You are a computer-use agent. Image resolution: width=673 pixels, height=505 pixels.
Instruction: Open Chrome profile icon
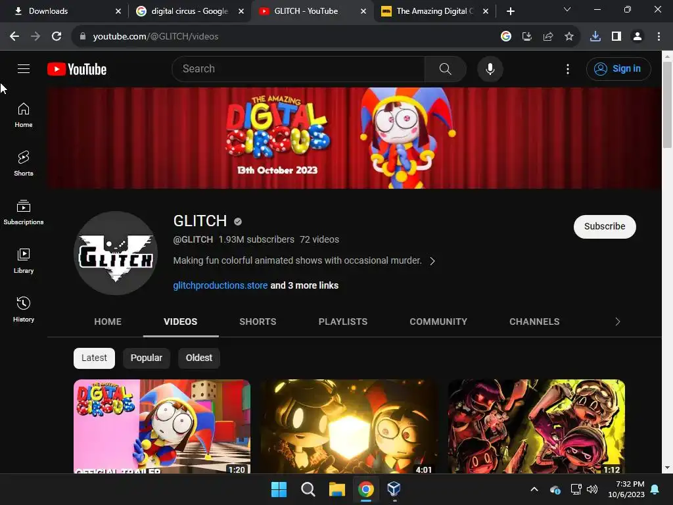tap(638, 37)
